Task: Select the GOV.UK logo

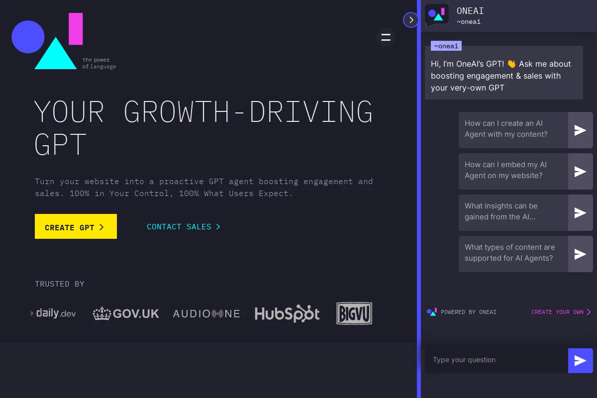Action: tap(126, 313)
